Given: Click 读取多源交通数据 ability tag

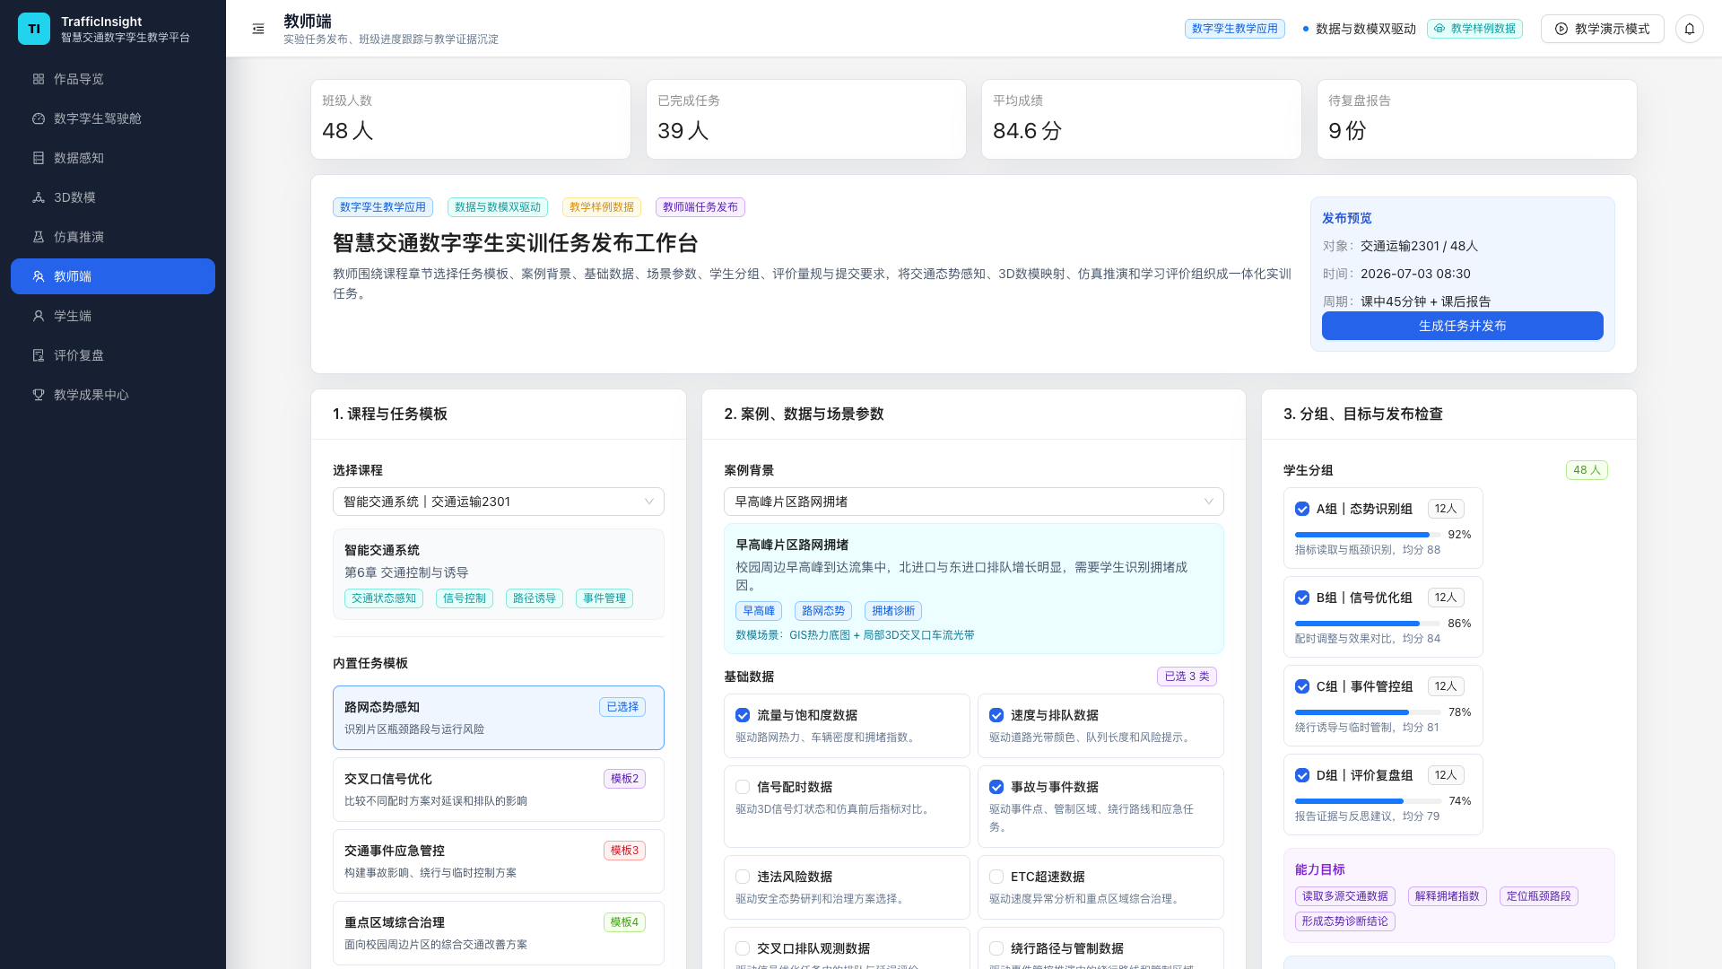Looking at the screenshot, I should (1345, 896).
